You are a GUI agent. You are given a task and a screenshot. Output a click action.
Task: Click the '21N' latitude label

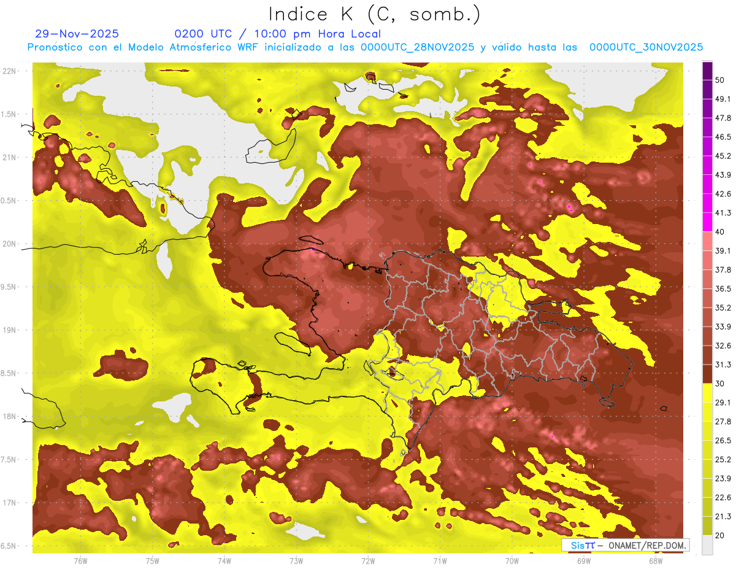coord(10,157)
